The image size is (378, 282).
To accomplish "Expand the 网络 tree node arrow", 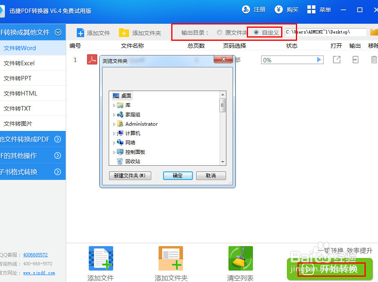I will [114, 143].
